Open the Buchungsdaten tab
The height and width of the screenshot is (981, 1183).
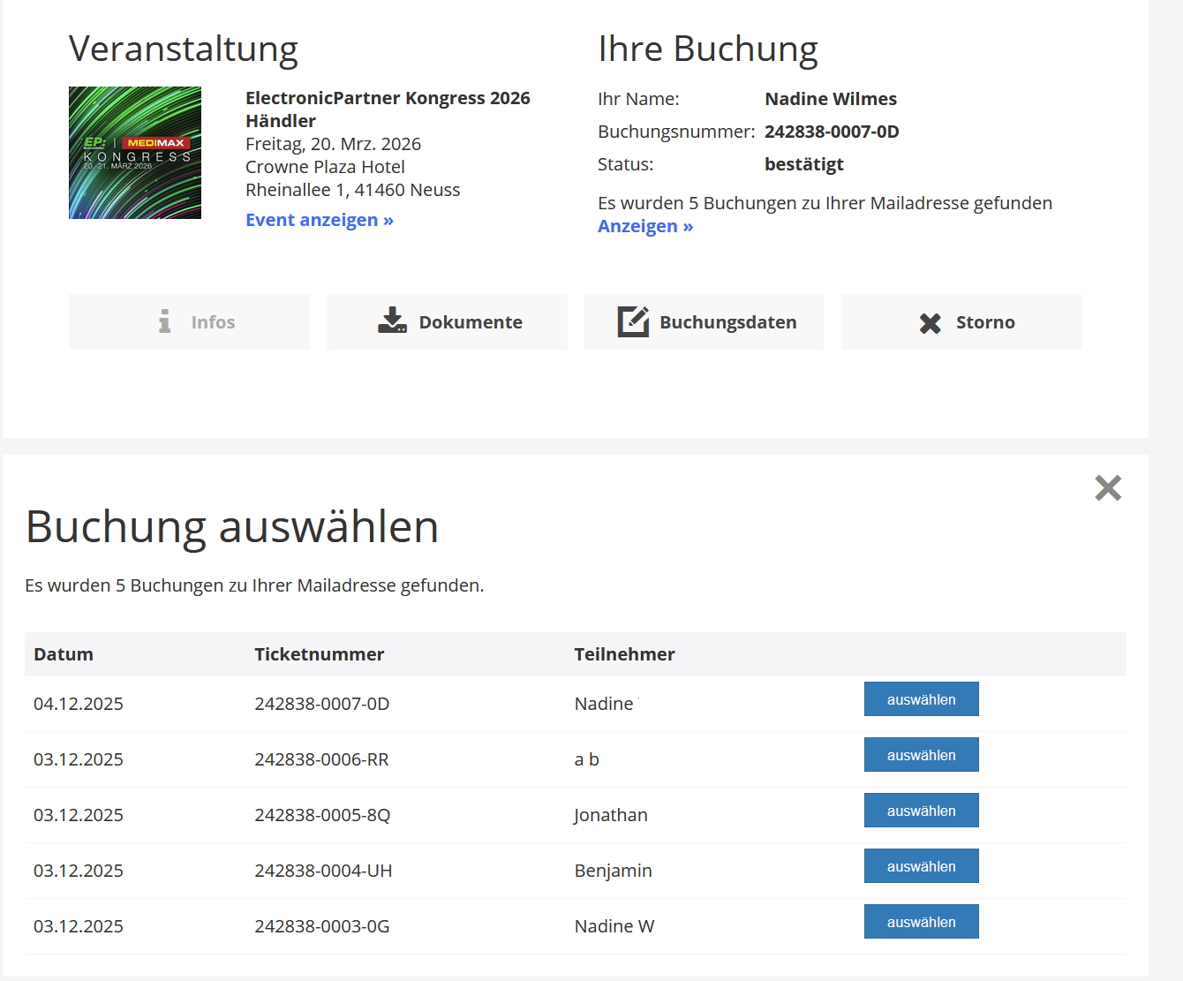tap(704, 322)
